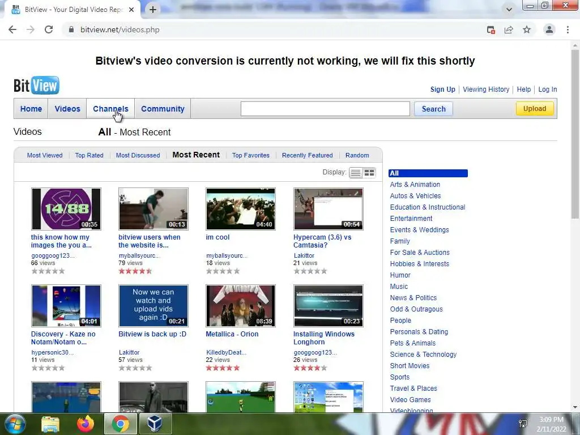This screenshot has width=580, height=435.
Task: Click 'Hypercam (3.6) vs Camtasia?' title link
Action: click(322, 241)
